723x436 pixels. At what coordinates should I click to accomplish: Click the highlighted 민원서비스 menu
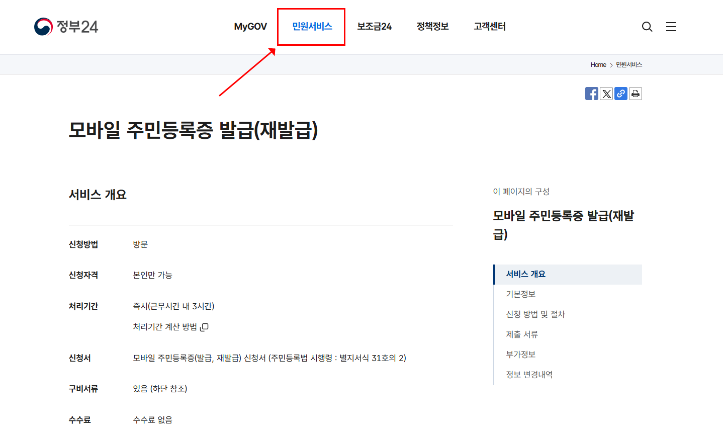point(311,26)
